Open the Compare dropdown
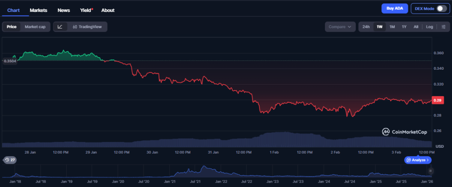This screenshot has height=187, width=452. [x=340, y=27]
